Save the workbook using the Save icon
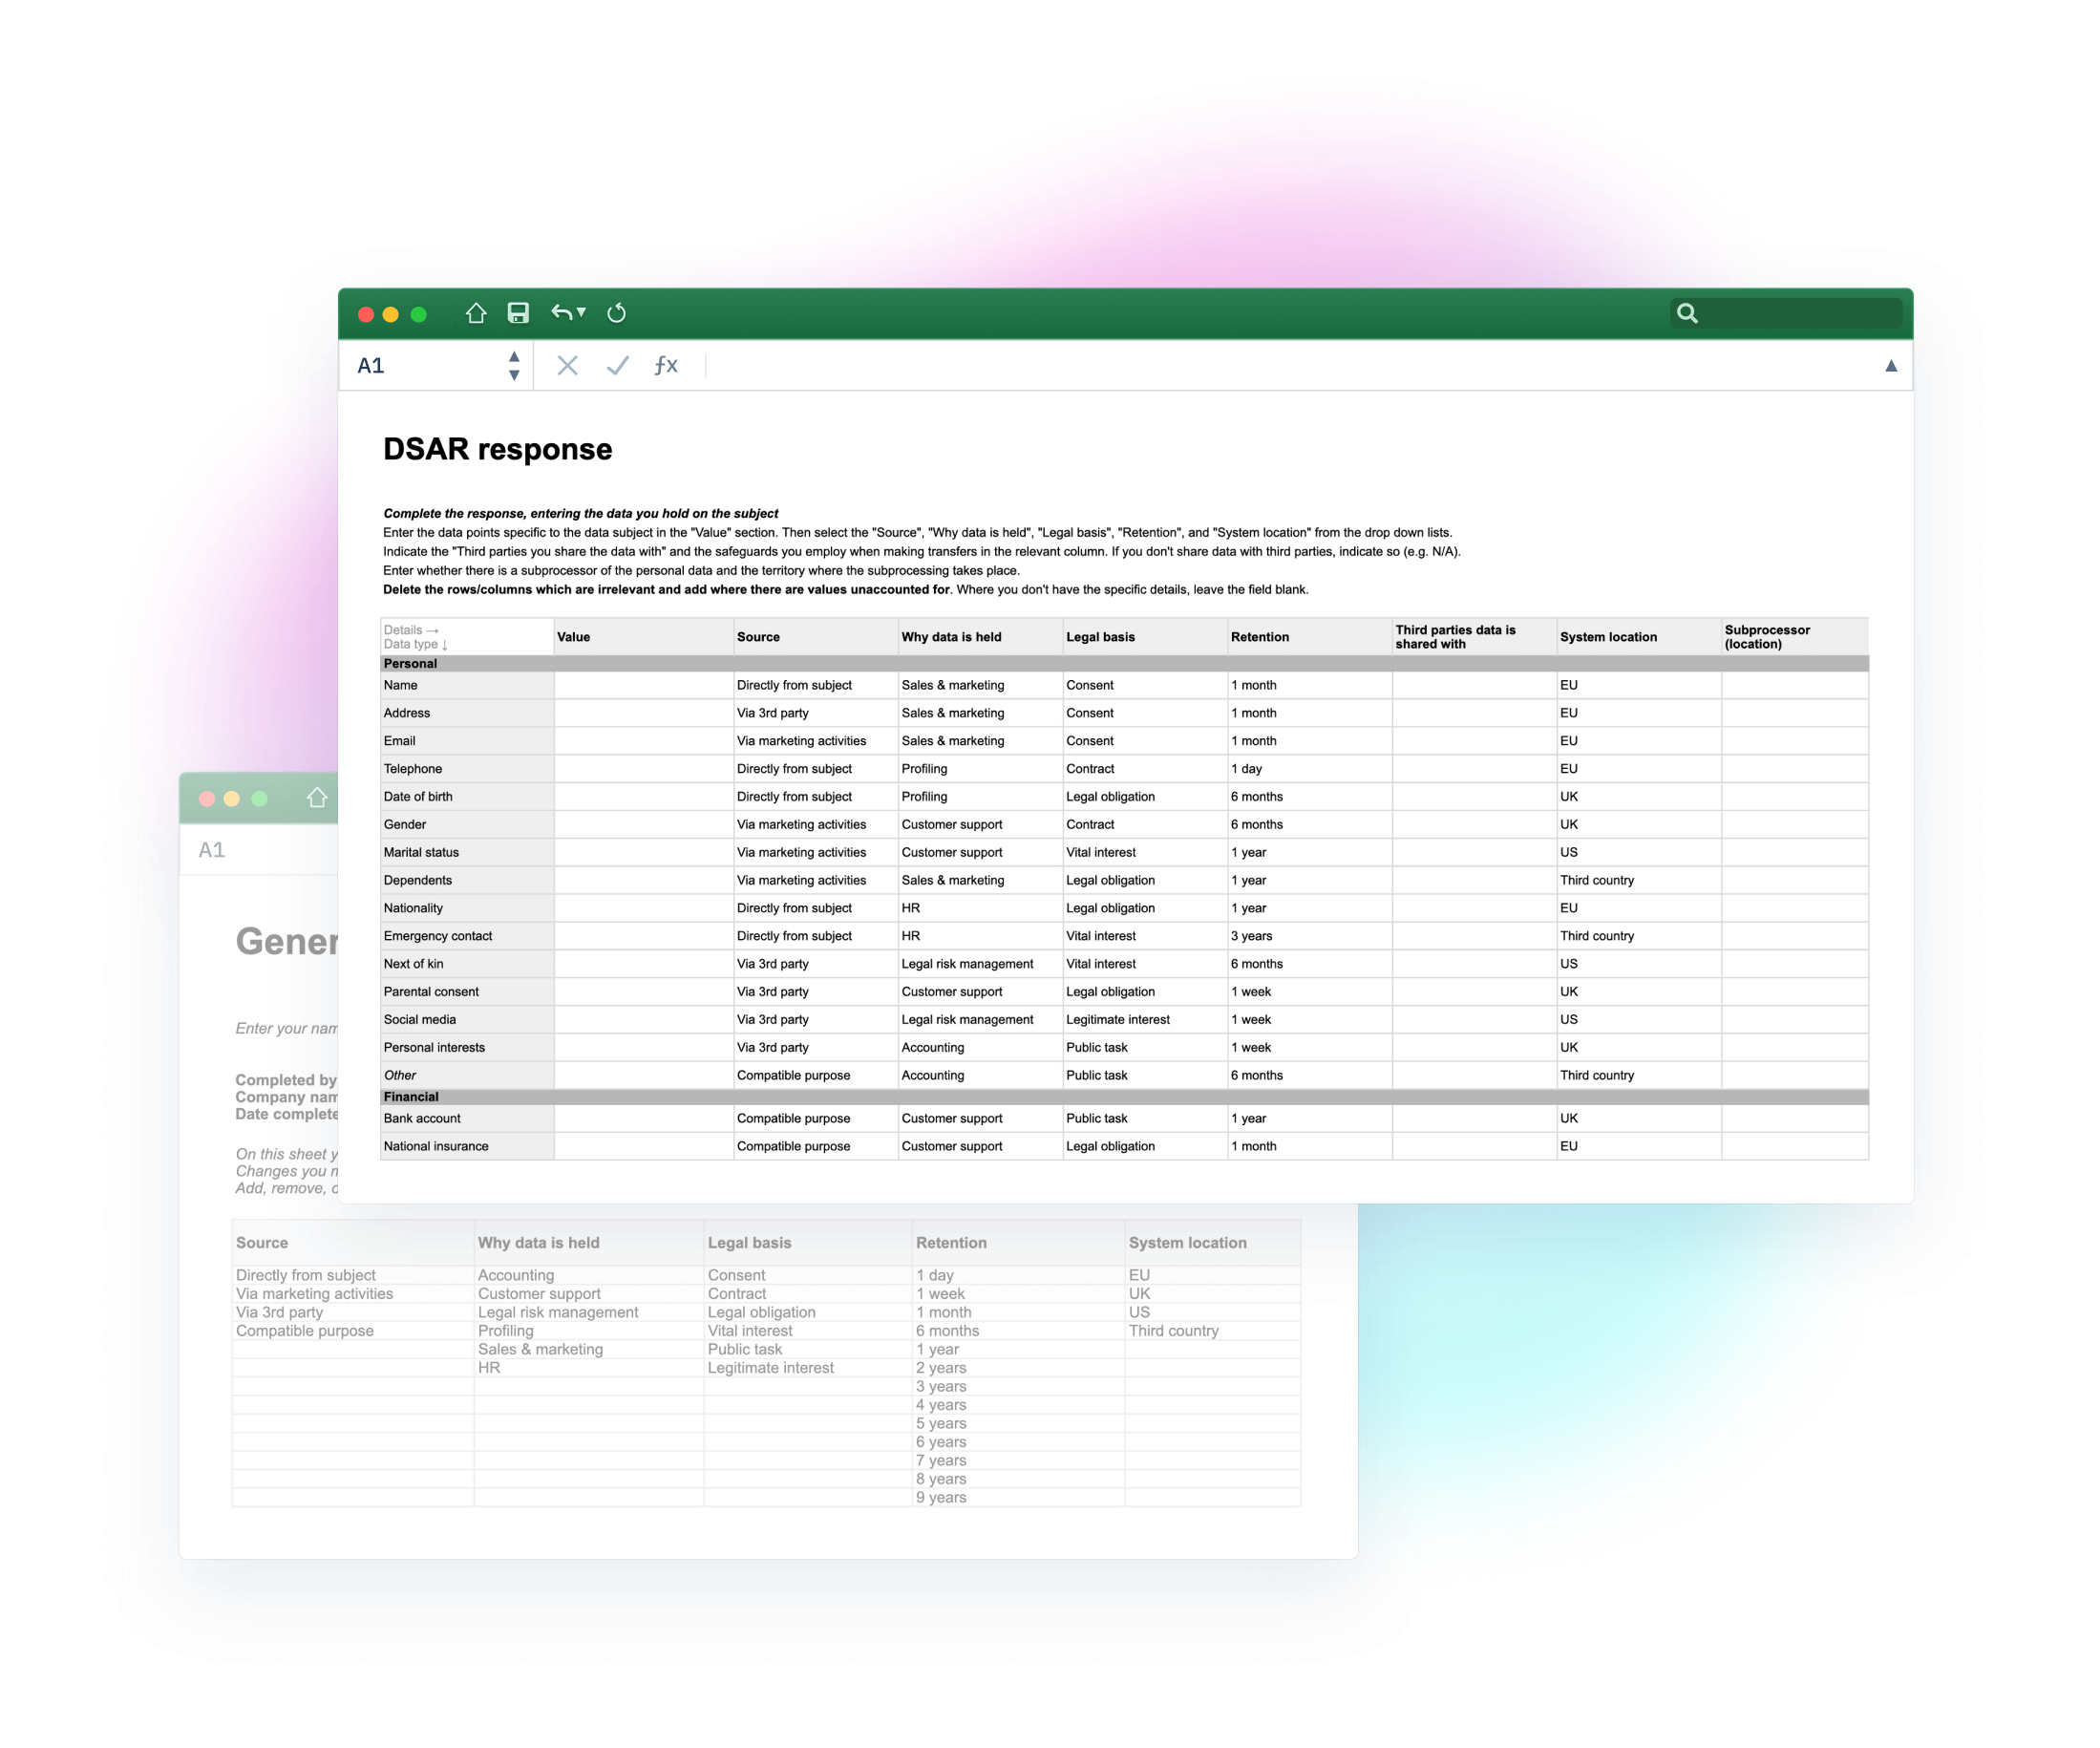The image size is (2100, 1748). click(x=518, y=313)
